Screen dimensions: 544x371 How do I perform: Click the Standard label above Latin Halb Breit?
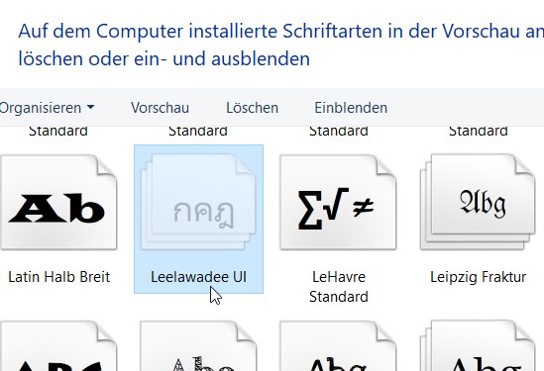click(58, 132)
